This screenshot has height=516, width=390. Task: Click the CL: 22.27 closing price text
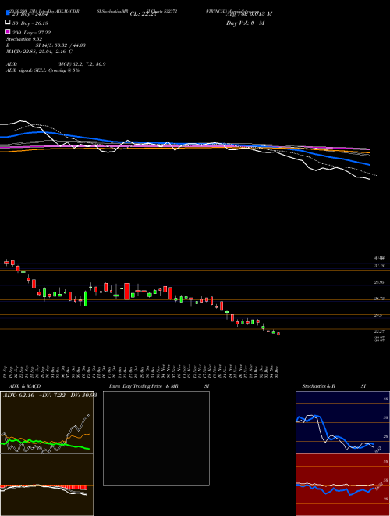144,14
